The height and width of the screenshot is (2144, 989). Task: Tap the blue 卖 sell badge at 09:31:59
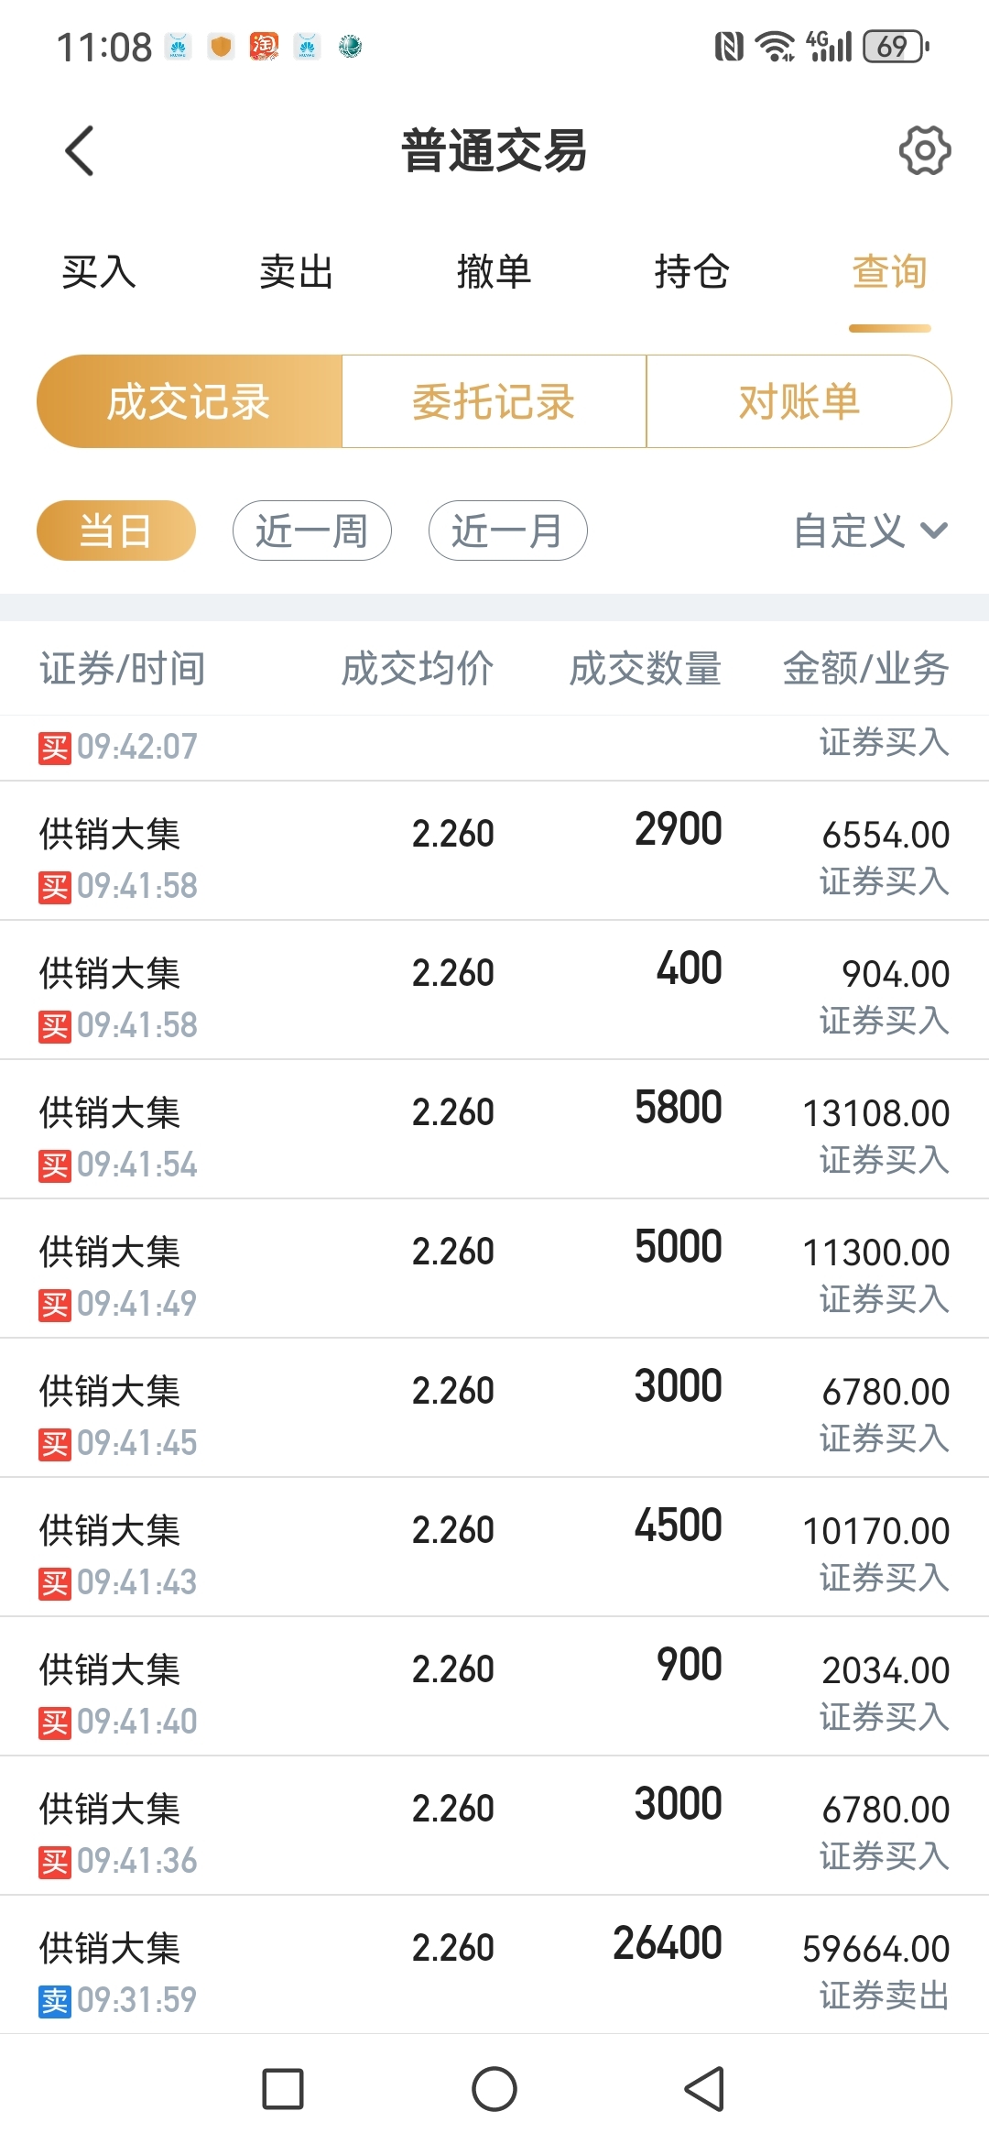click(x=55, y=2002)
